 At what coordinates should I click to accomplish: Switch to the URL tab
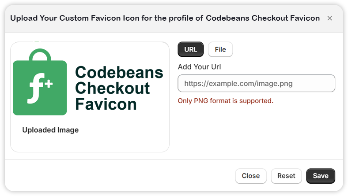[x=190, y=49]
